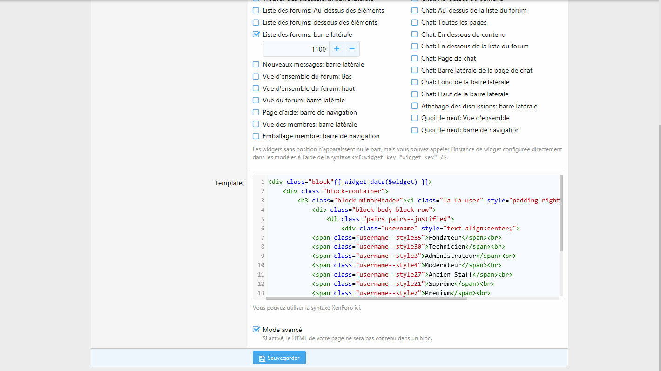Check 'Page d'aide: barre de navigation'

pos(256,112)
